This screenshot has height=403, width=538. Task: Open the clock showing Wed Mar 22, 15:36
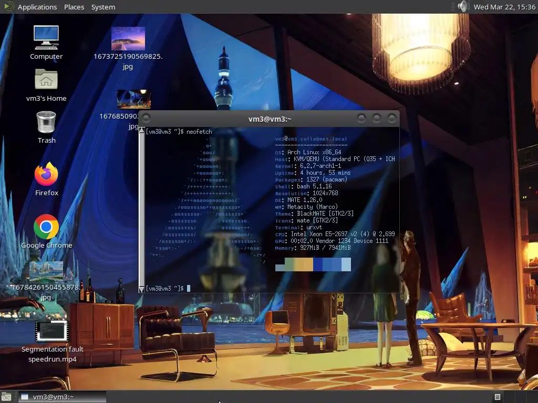[504, 7]
